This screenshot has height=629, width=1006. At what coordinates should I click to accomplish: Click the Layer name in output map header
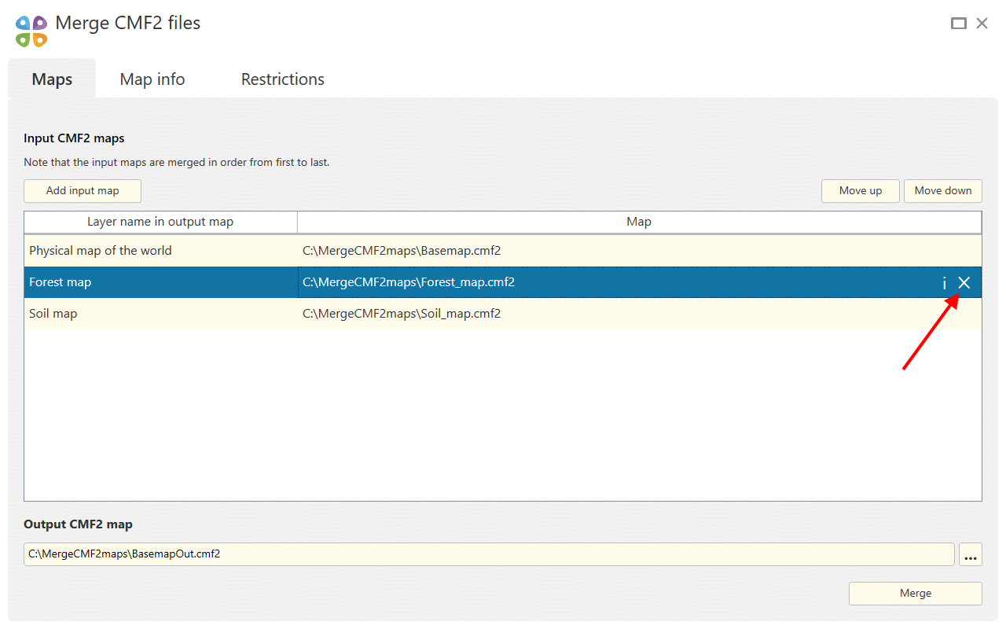(160, 222)
